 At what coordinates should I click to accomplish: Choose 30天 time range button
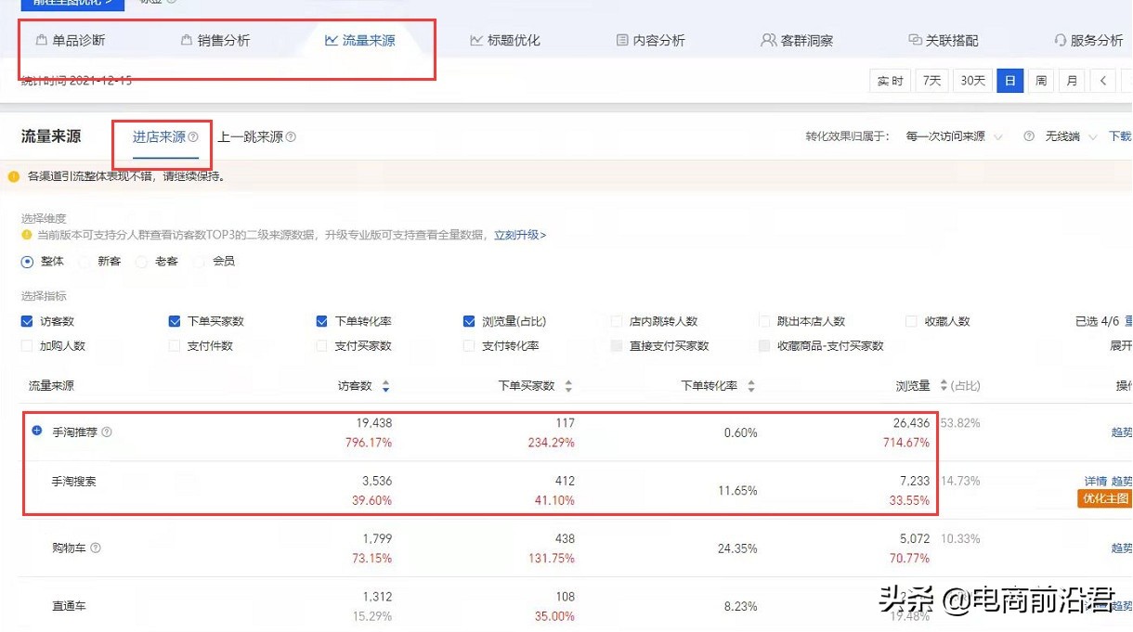click(x=972, y=81)
